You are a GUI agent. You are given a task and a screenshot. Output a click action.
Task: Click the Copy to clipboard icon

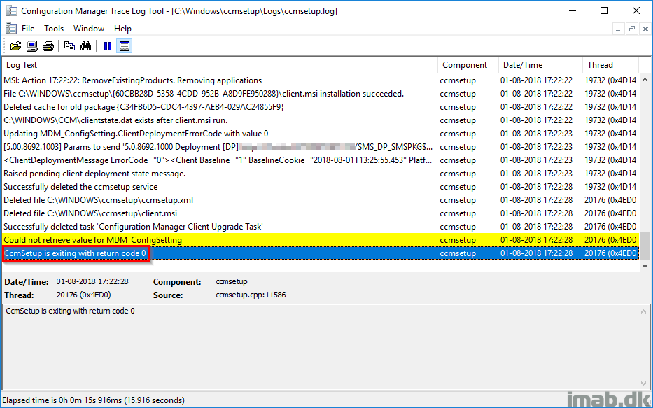pyautogui.click(x=69, y=46)
